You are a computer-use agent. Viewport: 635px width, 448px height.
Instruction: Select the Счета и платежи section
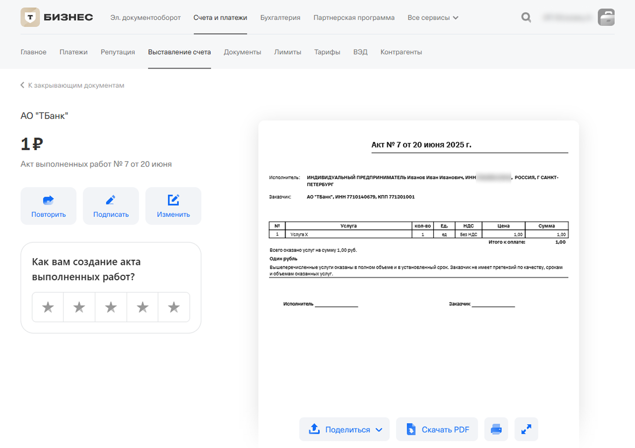220,18
